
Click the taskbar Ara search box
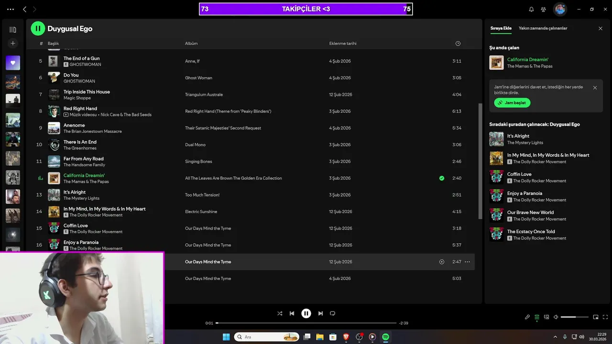pos(267,337)
